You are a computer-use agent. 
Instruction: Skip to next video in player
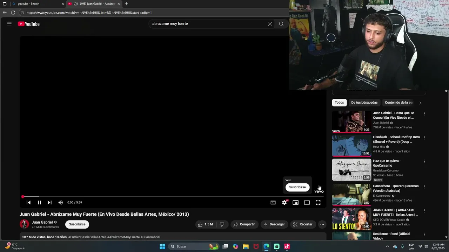point(49,203)
